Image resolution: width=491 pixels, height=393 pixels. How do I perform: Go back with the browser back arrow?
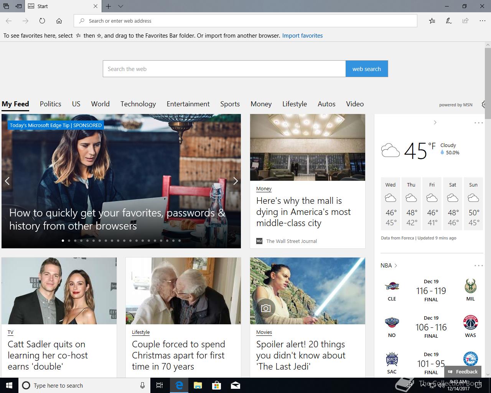pyautogui.click(x=9, y=21)
